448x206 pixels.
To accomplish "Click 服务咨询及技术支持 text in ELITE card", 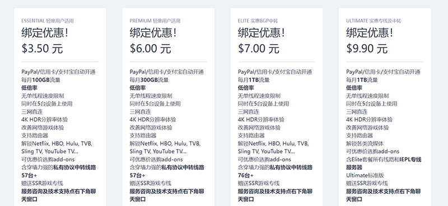I will [x=262, y=191].
